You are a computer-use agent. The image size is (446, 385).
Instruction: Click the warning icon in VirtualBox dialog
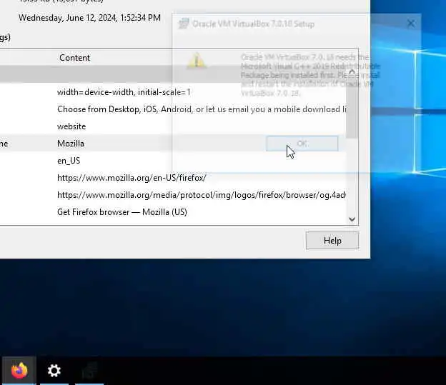tap(197, 60)
